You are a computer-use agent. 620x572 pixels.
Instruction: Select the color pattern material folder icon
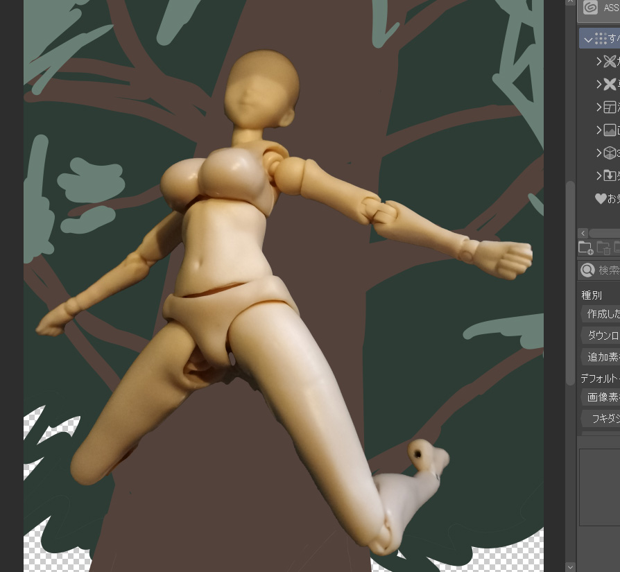pyautogui.click(x=610, y=61)
